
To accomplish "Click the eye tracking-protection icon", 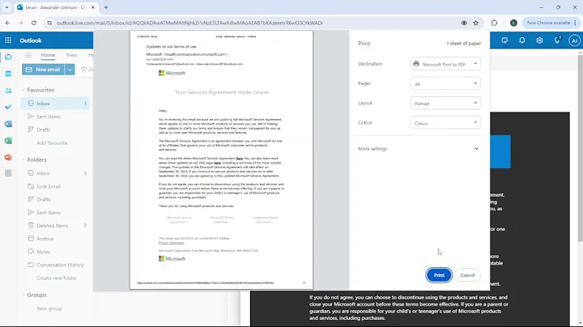I will (464, 23).
